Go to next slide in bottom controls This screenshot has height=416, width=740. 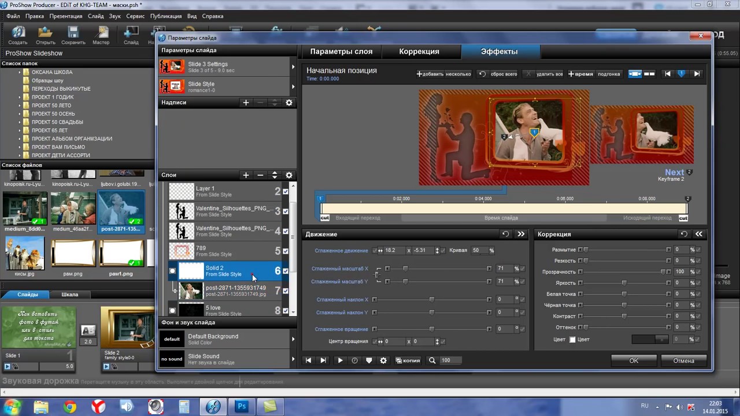pyautogui.click(x=323, y=360)
